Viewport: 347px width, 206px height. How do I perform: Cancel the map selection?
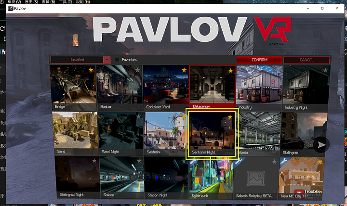click(307, 60)
